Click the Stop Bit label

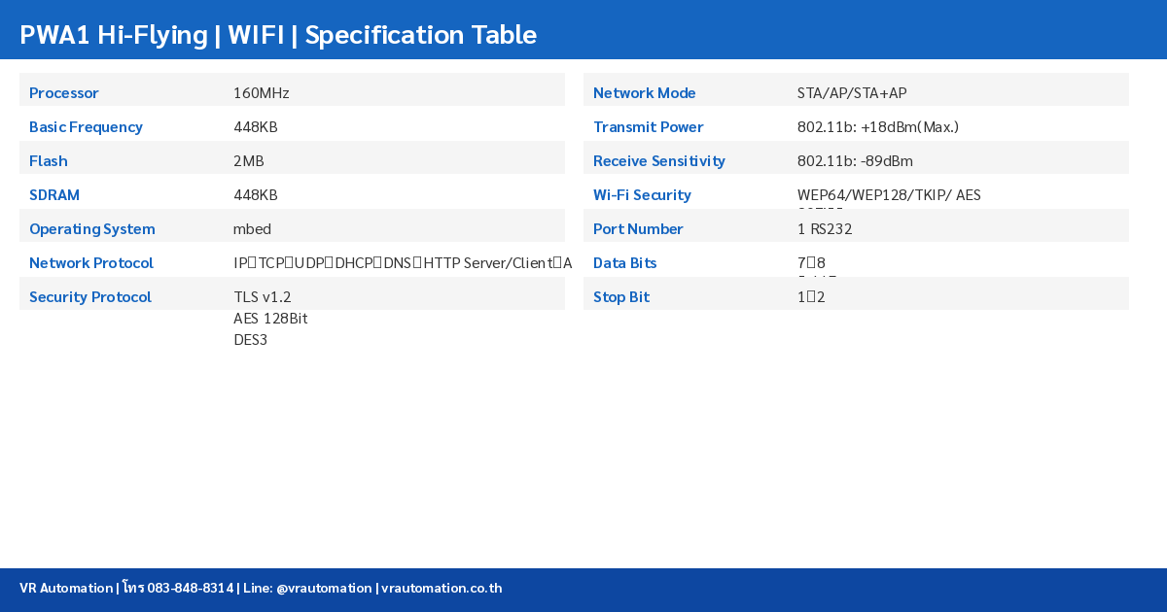[621, 297]
